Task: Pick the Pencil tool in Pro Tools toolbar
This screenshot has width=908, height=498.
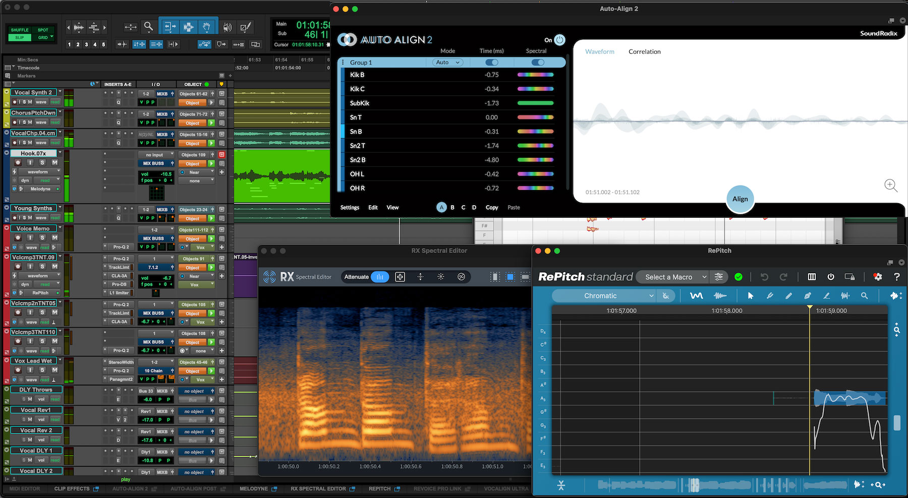Action: [x=246, y=27]
